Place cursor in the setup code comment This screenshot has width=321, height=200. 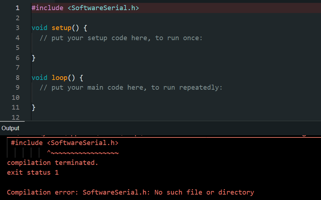[x=121, y=38]
